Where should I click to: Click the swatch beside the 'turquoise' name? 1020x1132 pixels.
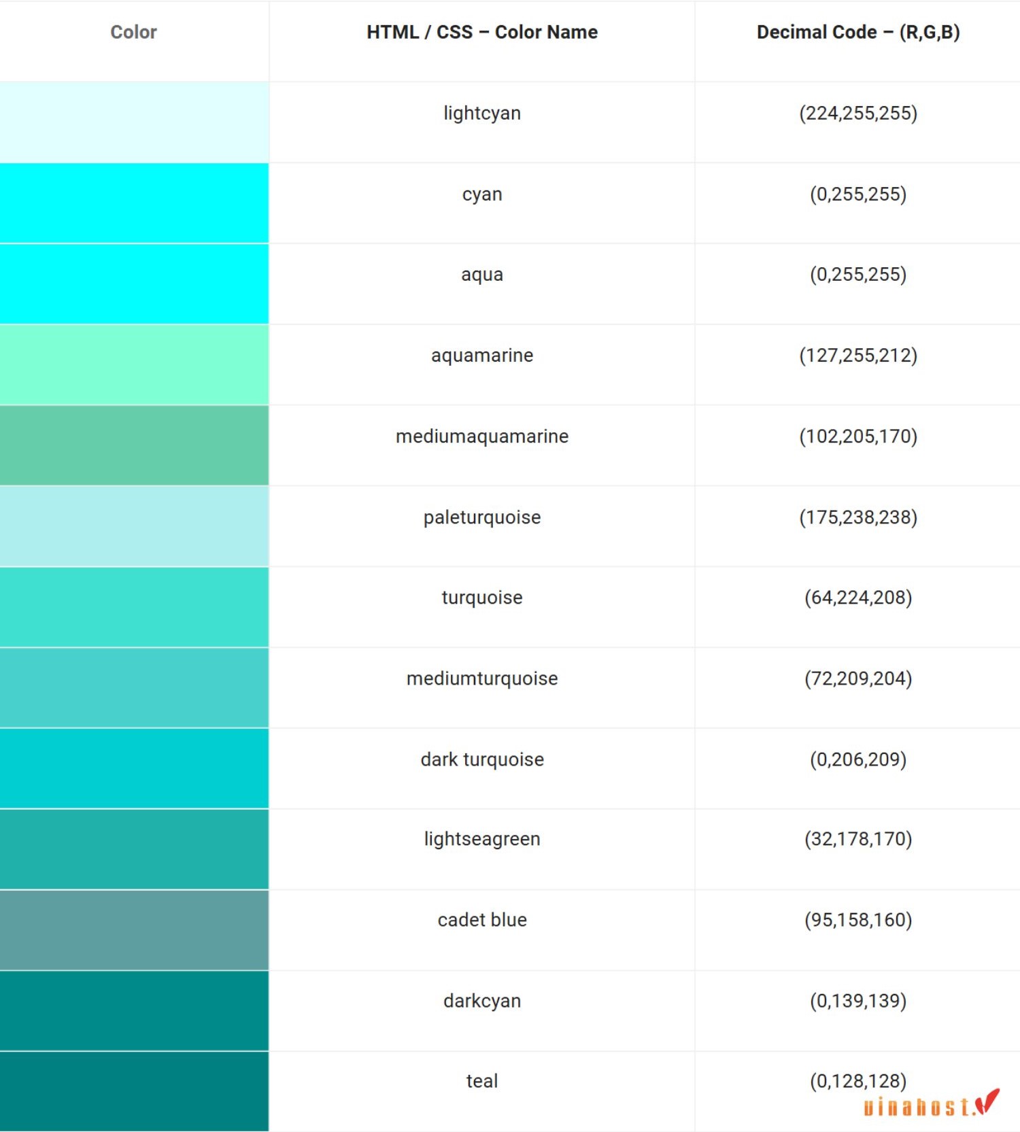pos(134,607)
